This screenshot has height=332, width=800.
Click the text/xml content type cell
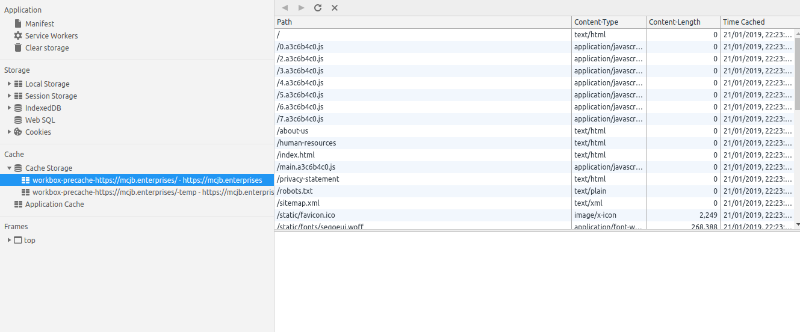pos(609,203)
